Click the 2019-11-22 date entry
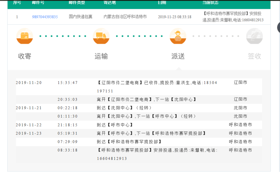Screen dimensions: 280x173 (x=29, y=125)
